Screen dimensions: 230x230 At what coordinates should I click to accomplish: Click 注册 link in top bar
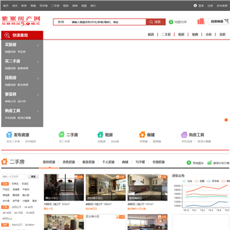click(x=210, y=6)
